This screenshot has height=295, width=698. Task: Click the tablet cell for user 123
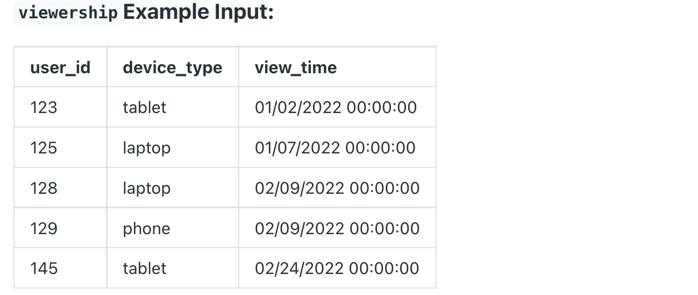pos(145,107)
